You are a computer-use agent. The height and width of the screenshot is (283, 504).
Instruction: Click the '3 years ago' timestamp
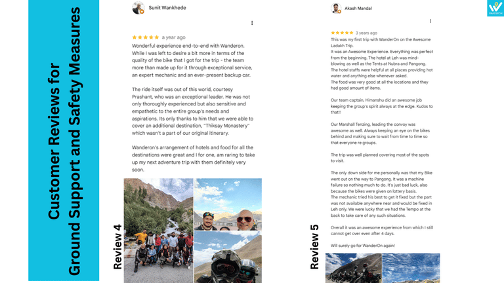(366, 33)
